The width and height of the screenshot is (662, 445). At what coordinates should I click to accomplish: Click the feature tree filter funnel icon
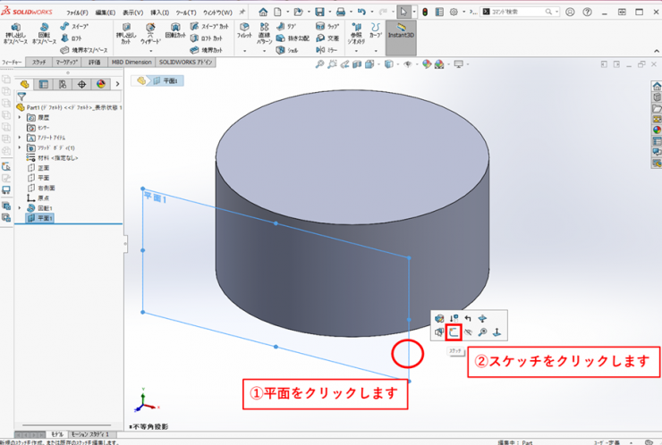click(x=21, y=97)
